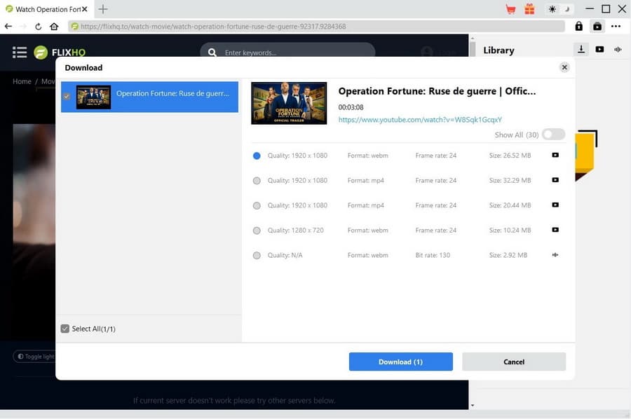Reload the current page
The height and width of the screenshot is (419, 631).
click(38, 27)
